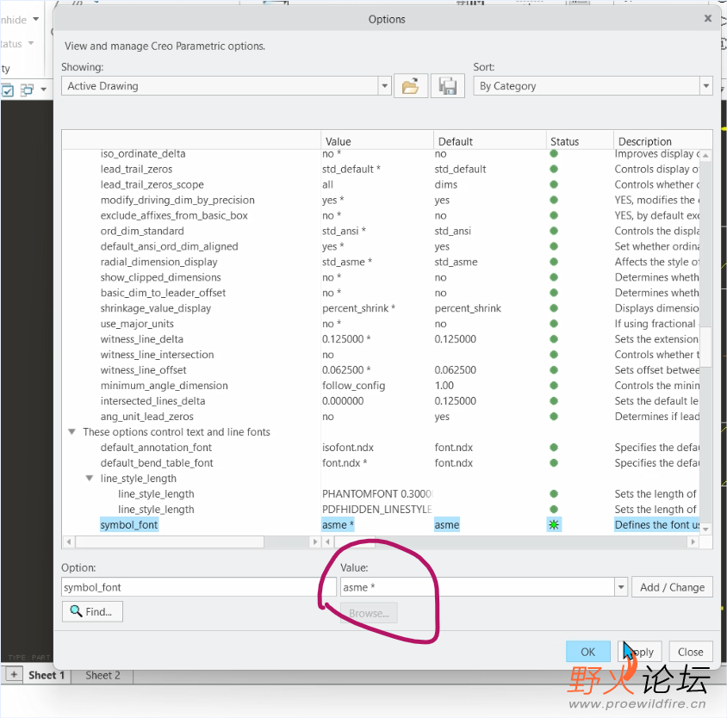
Task: Click the OK button
Action: click(588, 652)
